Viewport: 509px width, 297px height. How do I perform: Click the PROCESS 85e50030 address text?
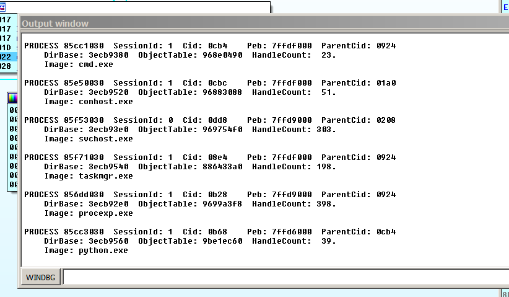[84, 83]
